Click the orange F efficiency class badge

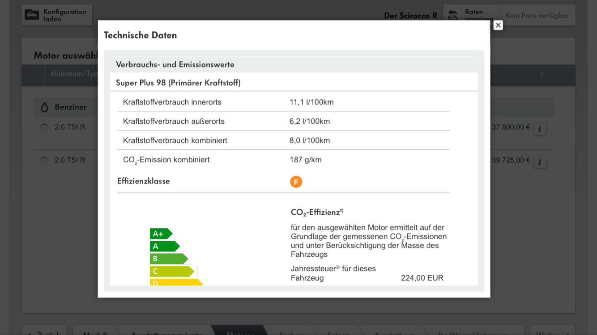(296, 182)
